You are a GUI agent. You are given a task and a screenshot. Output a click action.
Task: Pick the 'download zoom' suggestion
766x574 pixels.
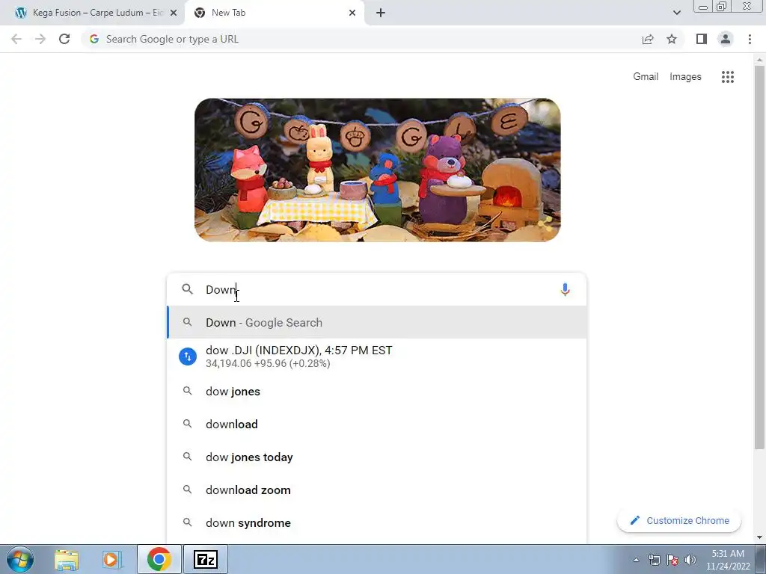tap(377, 490)
